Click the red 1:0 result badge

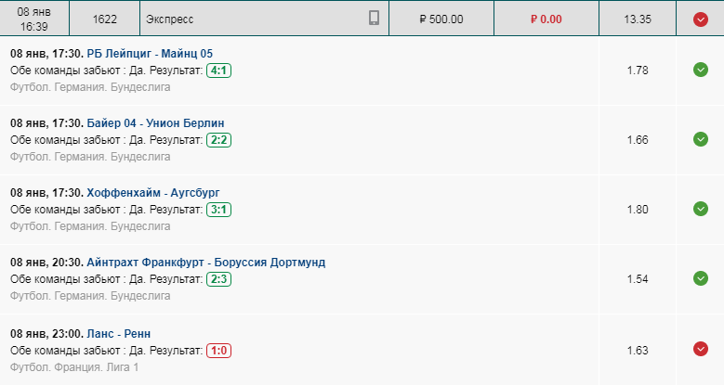point(218,351)
